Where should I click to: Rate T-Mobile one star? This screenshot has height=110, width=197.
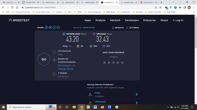click(x=104, y=62)
